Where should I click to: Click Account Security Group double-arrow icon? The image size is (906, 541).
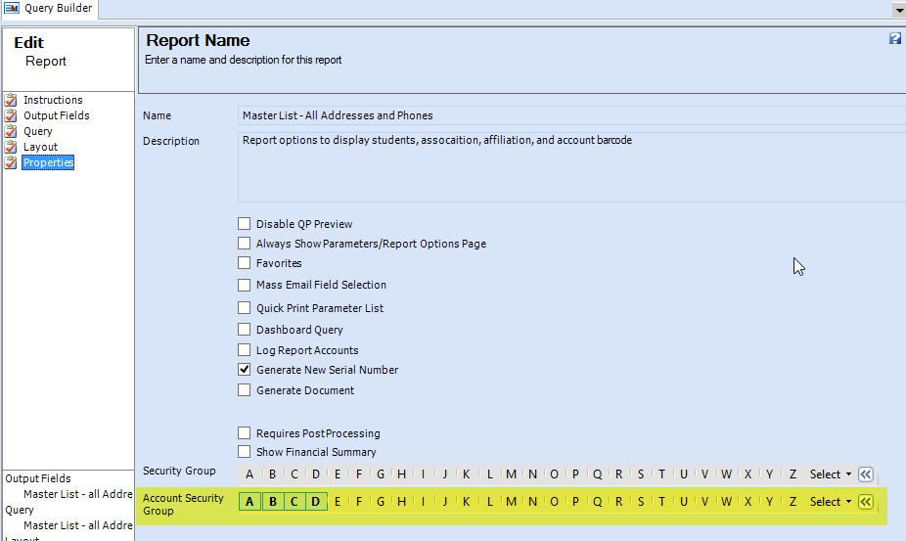(865, 502)
